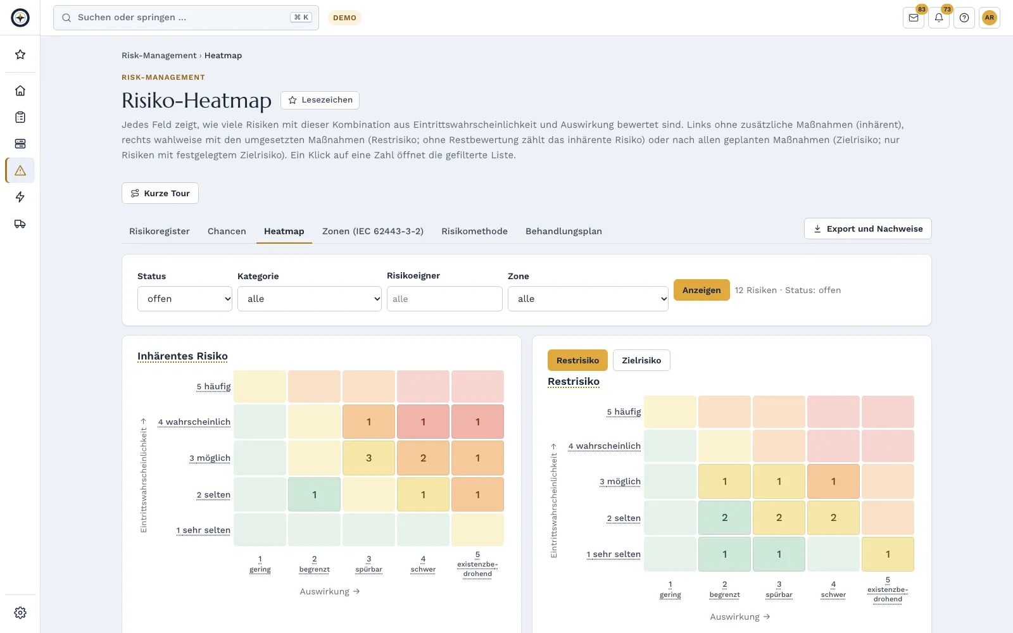This screenshot has width=1013, height=633.
Task: Open the Zonen (IEC 62443-3-2) tab
Action: coord(373,231)
